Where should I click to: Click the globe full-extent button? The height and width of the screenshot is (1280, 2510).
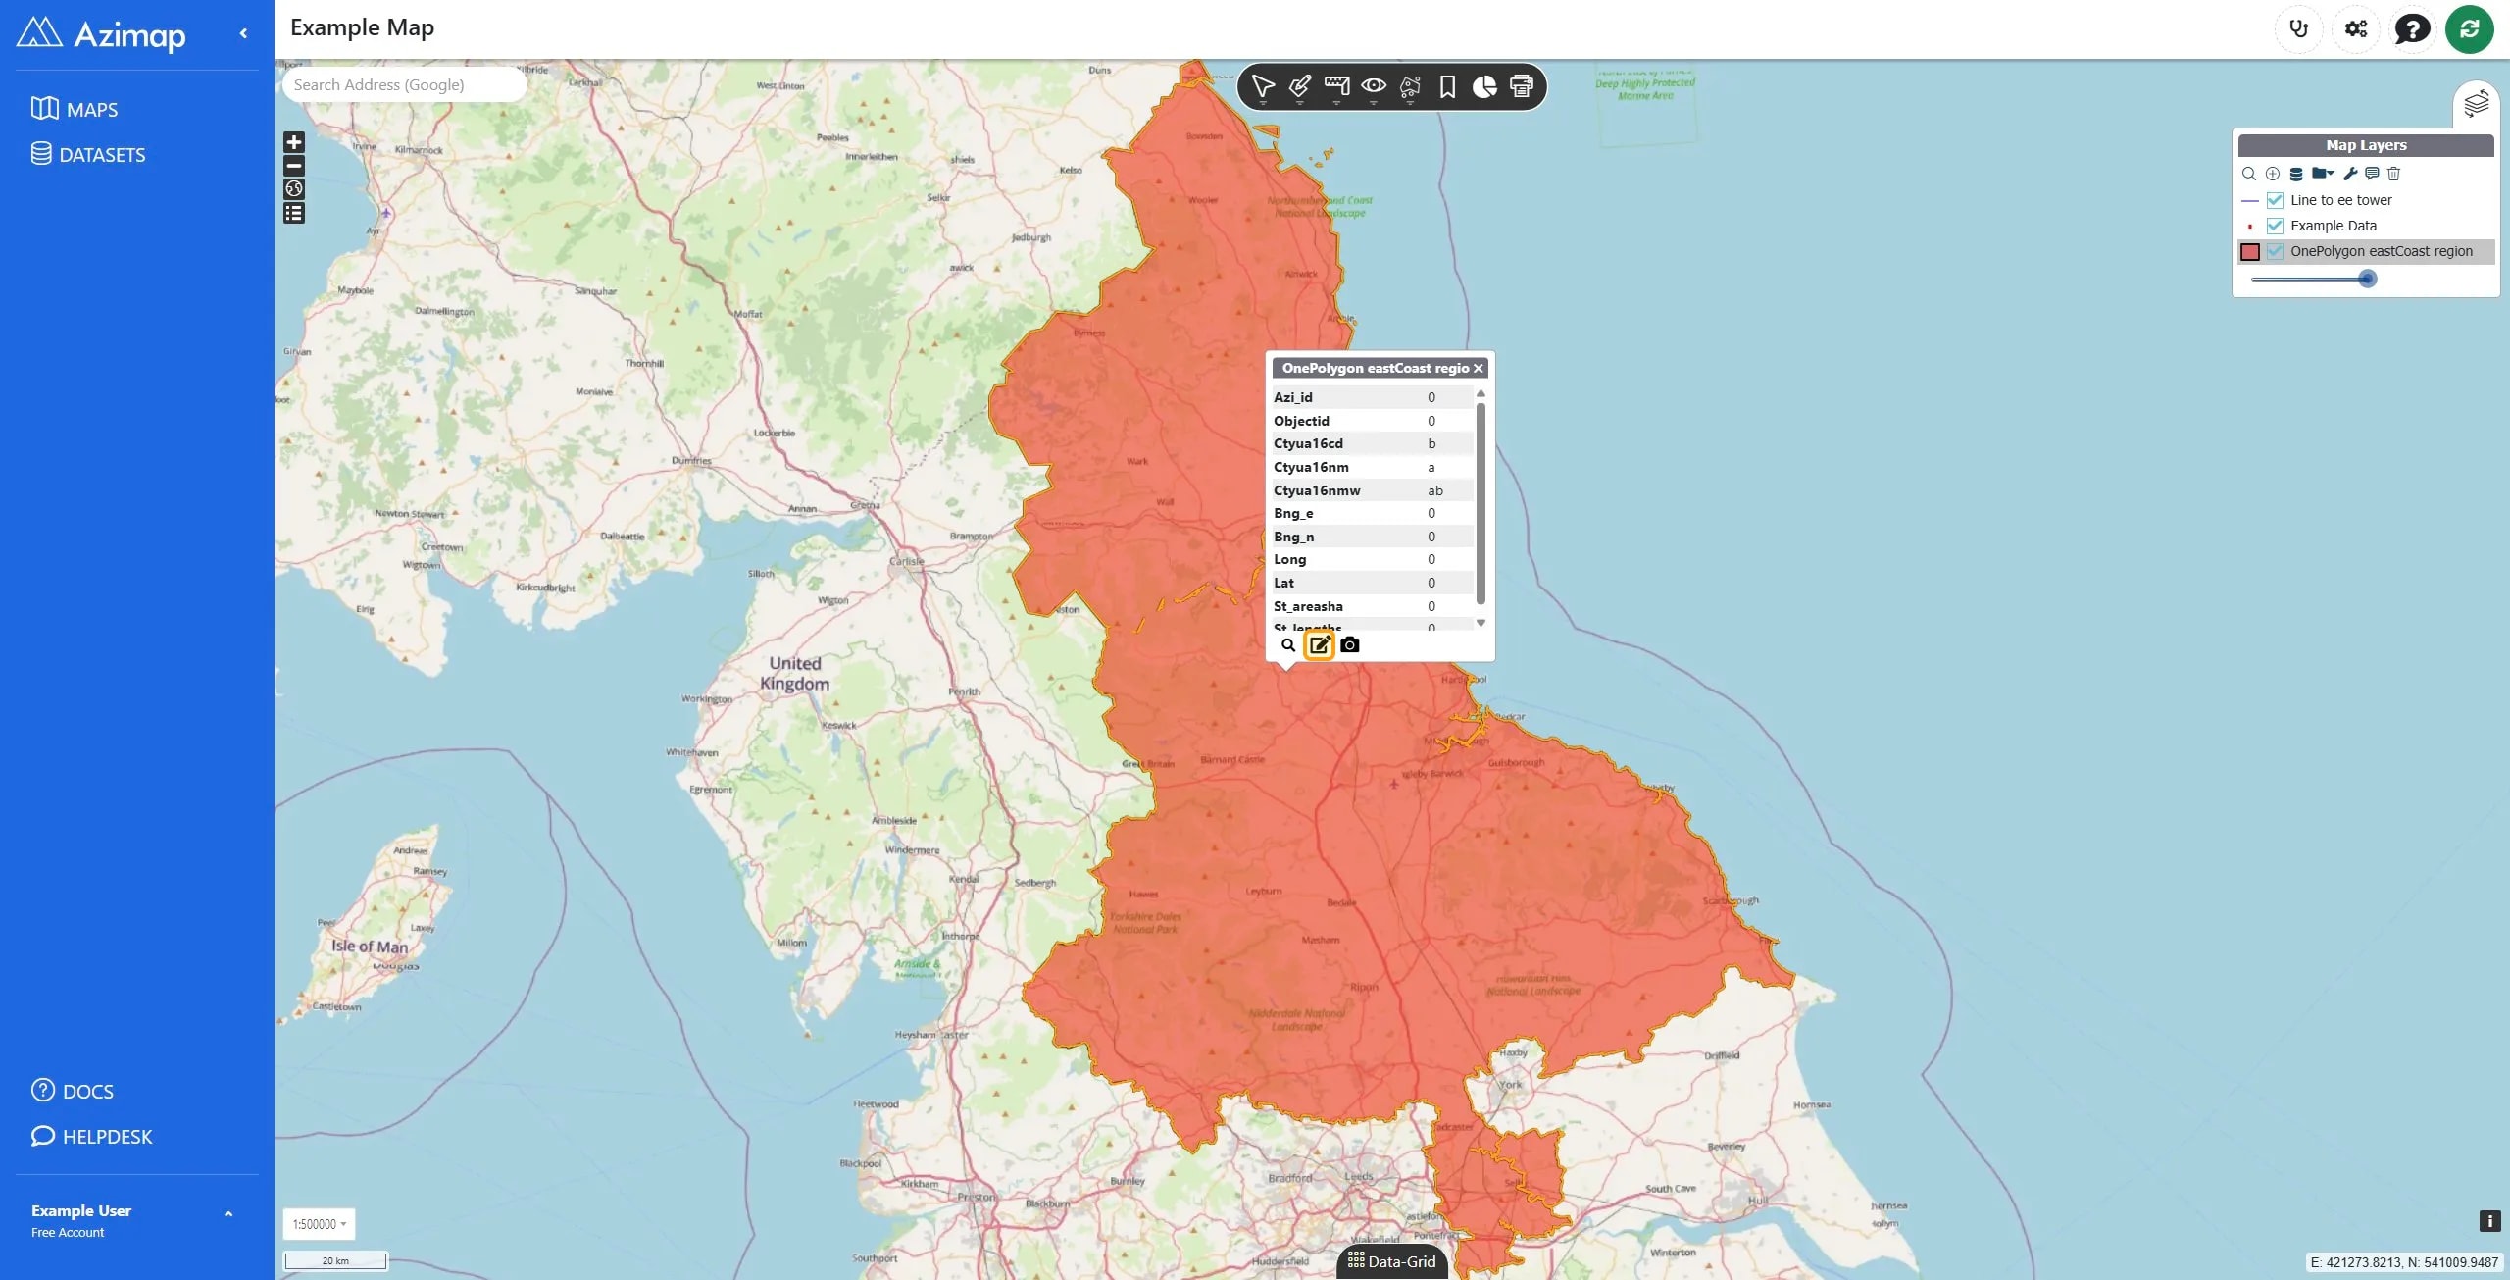click(294, 189)
